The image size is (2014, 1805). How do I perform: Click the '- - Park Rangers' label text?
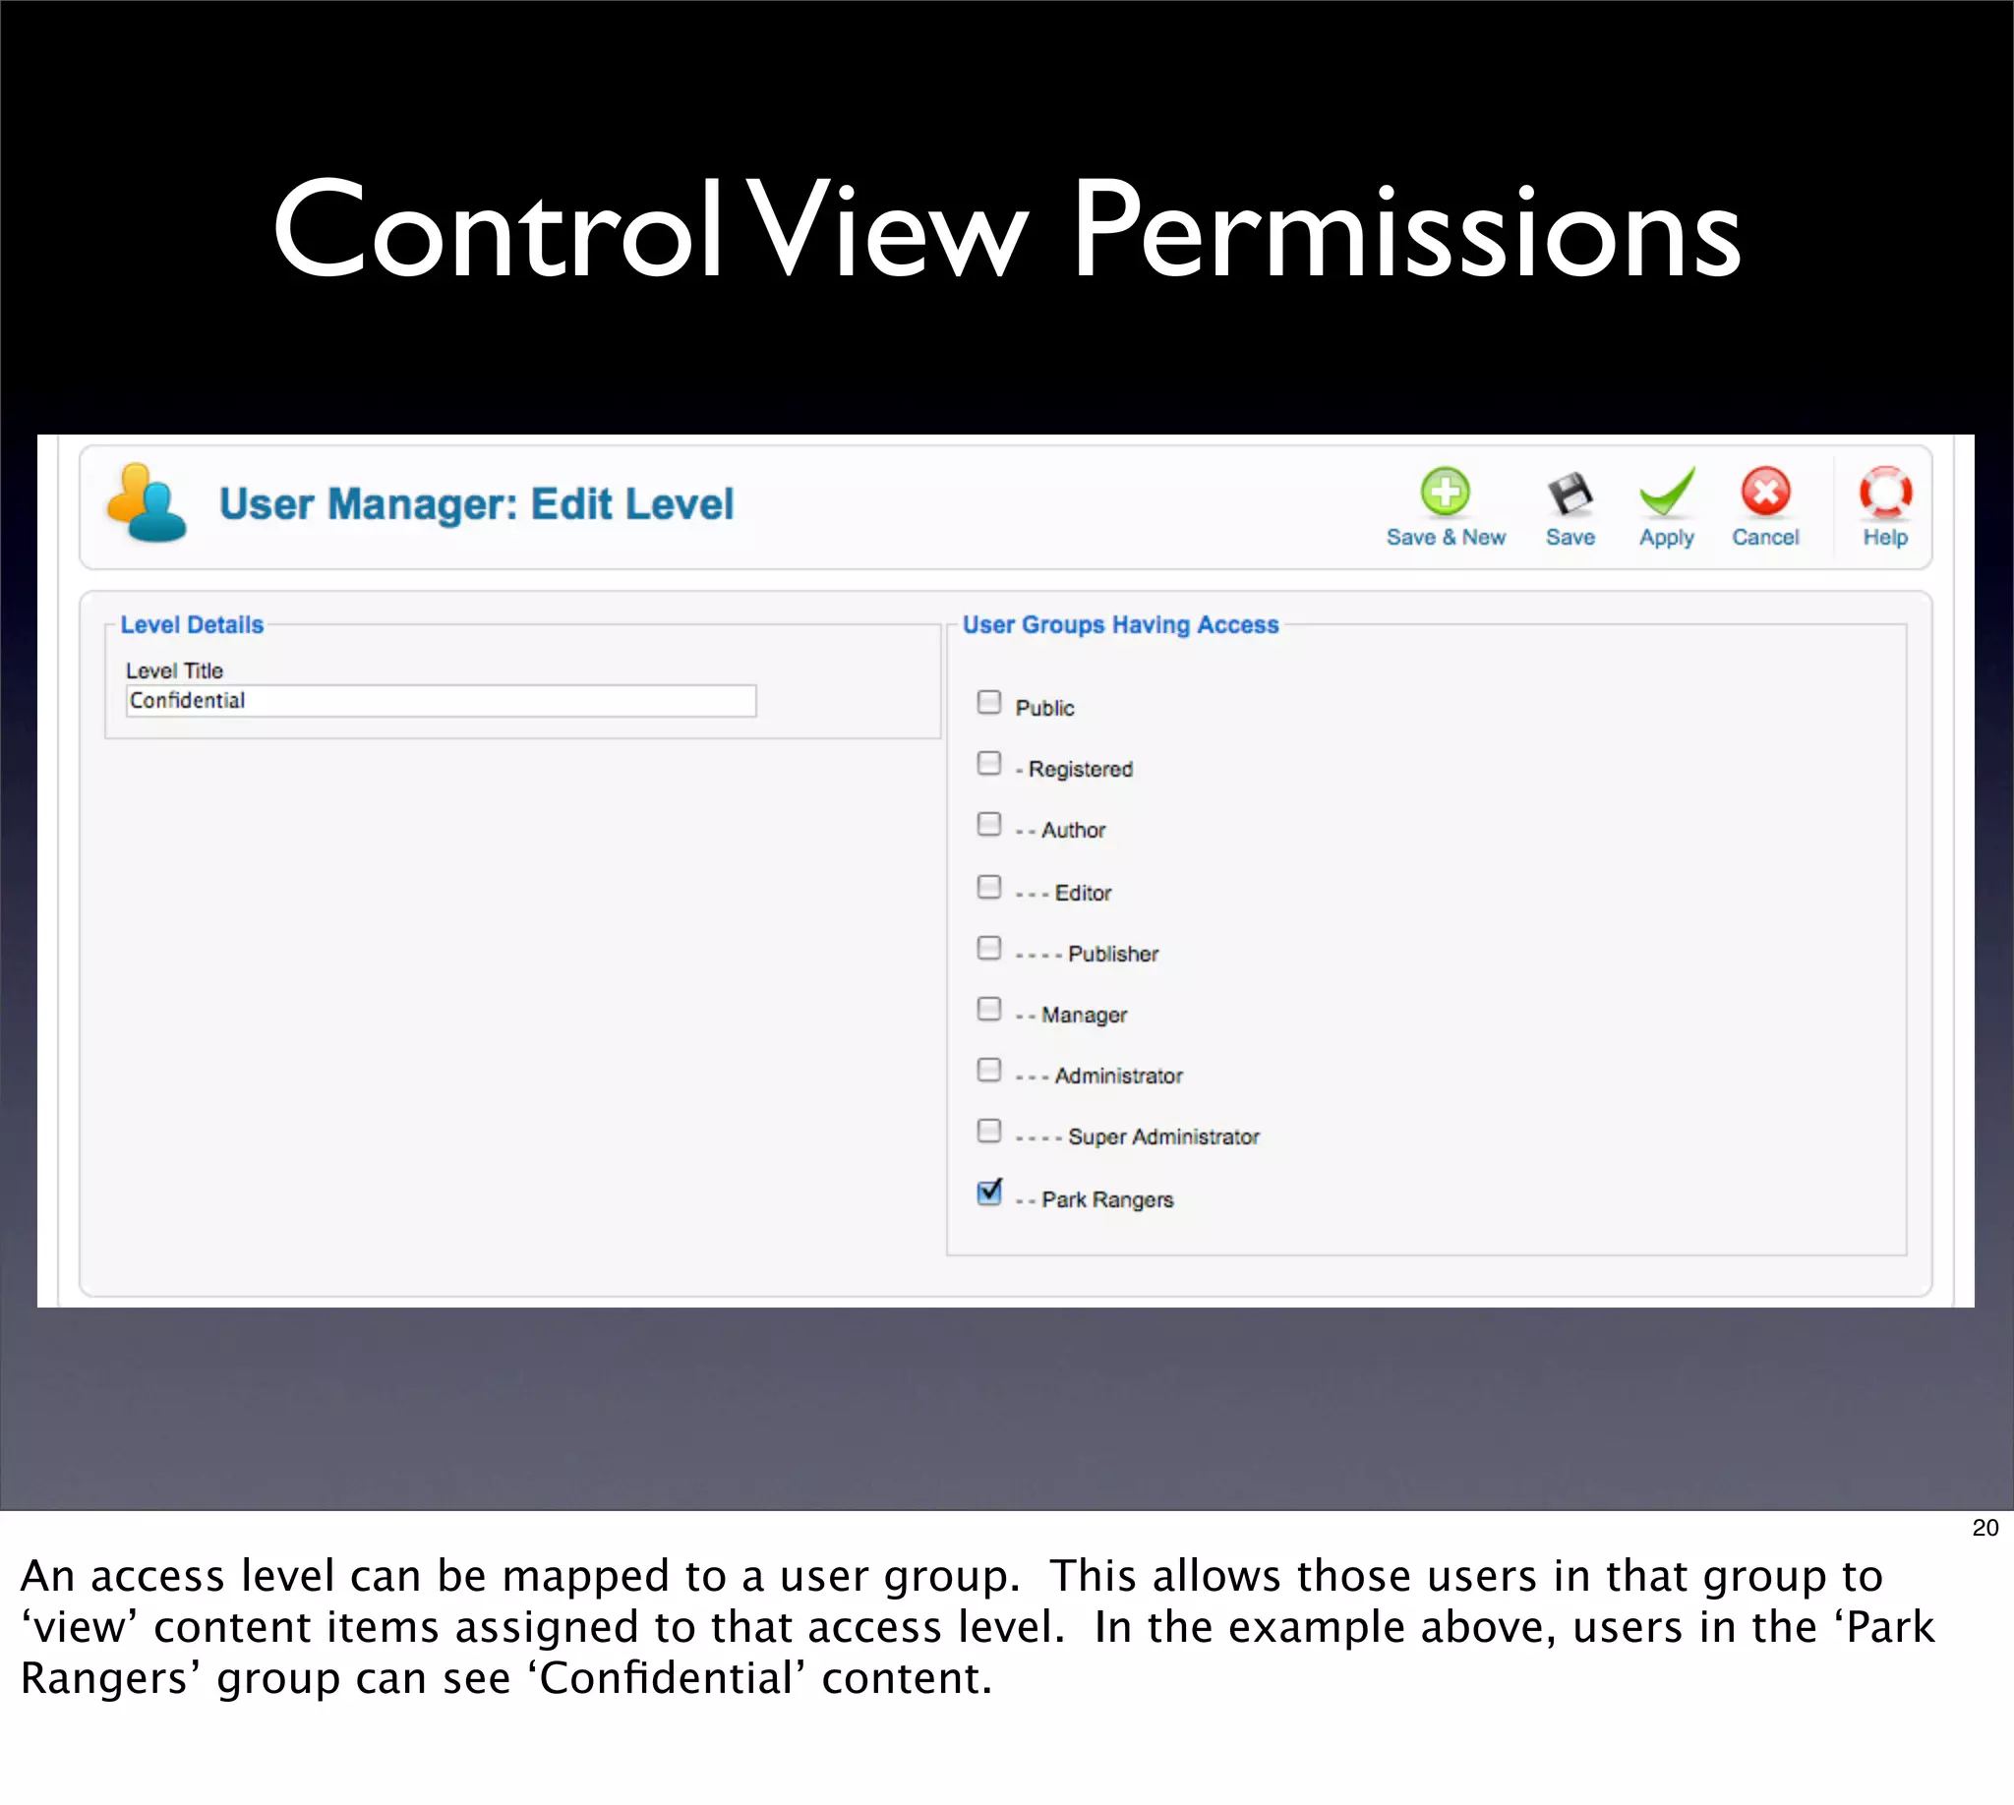[1095, 1200]
